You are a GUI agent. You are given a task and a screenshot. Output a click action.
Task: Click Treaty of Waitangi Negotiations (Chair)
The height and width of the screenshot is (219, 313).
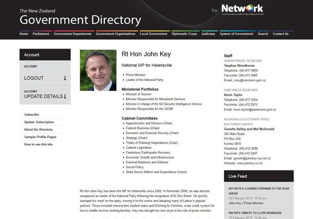tap(152, 142)
